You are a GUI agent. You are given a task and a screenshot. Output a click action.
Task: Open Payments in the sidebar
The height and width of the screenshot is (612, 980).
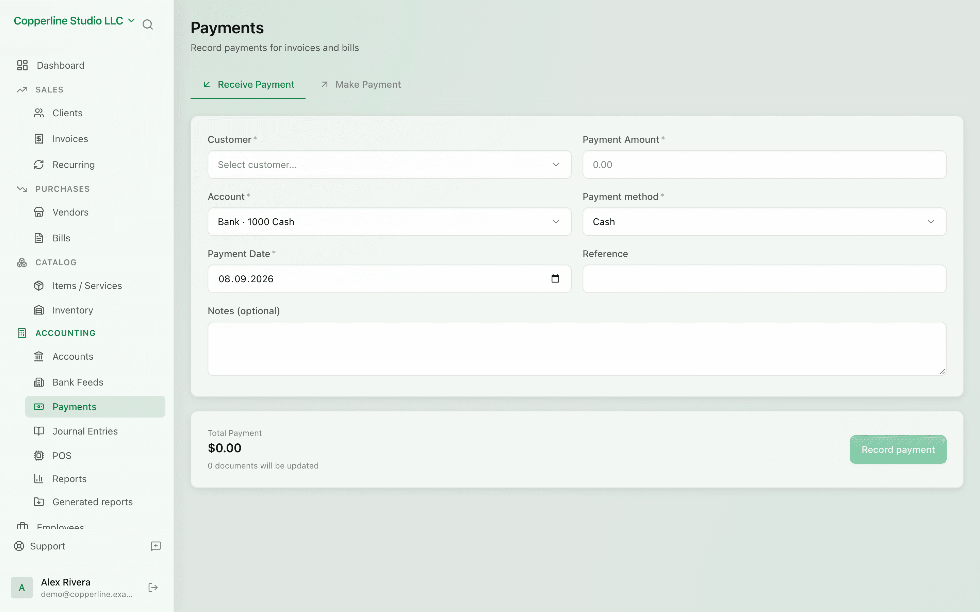click(x=95, y=407)
